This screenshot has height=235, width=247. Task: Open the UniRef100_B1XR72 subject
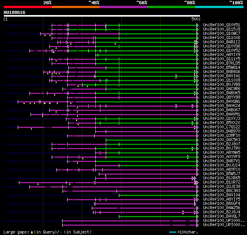[x=222, y=182]
